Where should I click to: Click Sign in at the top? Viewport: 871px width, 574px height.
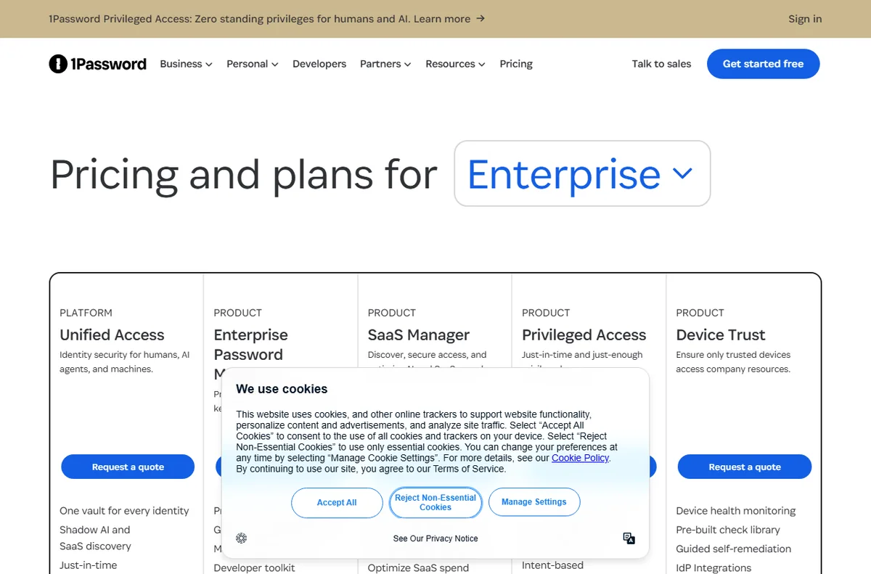coord(805,19)
